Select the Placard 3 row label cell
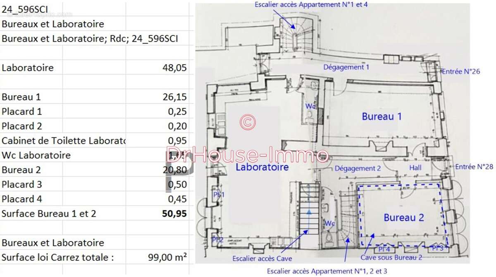The height and width of the screenshot is (277, 496). (22, 184)
